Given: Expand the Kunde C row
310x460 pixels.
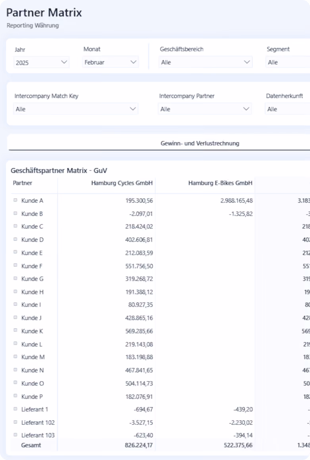Looking at the screenshot, I should pos(15,226).
